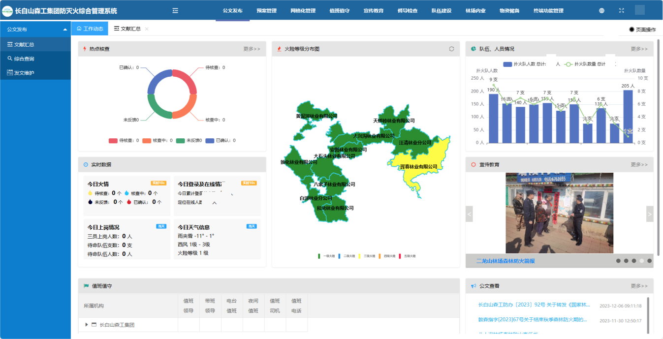Click the 综合查询 magnifier icon
The height and width of the screenshot is (339, 663).
(x=9, y=59)
